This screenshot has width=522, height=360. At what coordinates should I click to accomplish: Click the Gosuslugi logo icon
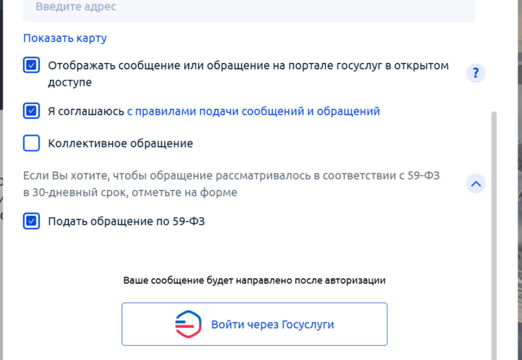click(x=188, y=324)
